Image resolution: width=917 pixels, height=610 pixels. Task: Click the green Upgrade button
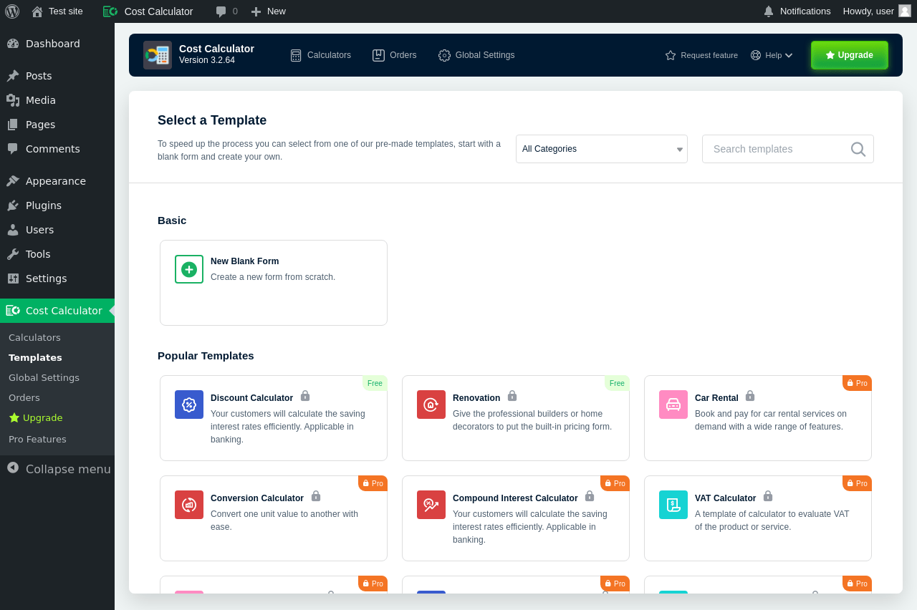(x=850, y=55)
